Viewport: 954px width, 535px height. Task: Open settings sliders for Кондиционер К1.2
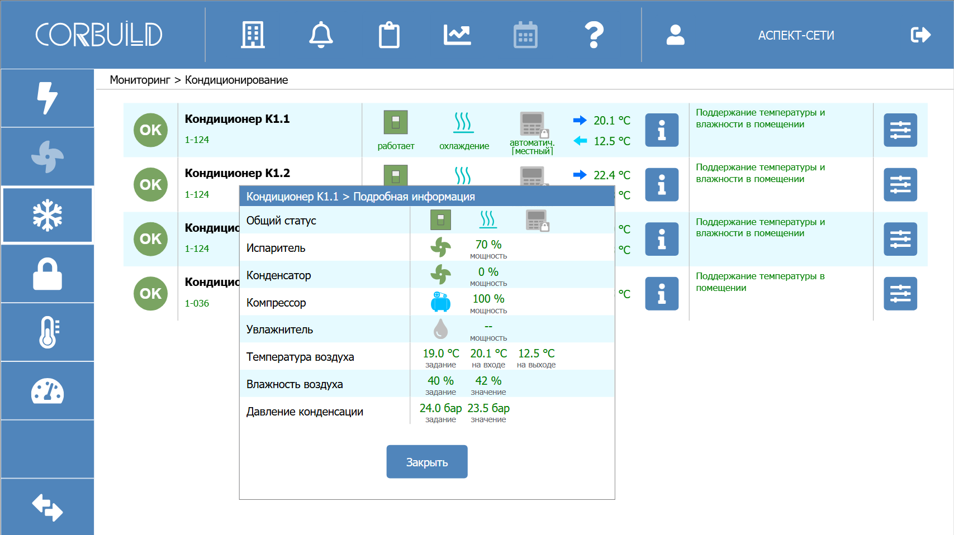coord(900,185)
